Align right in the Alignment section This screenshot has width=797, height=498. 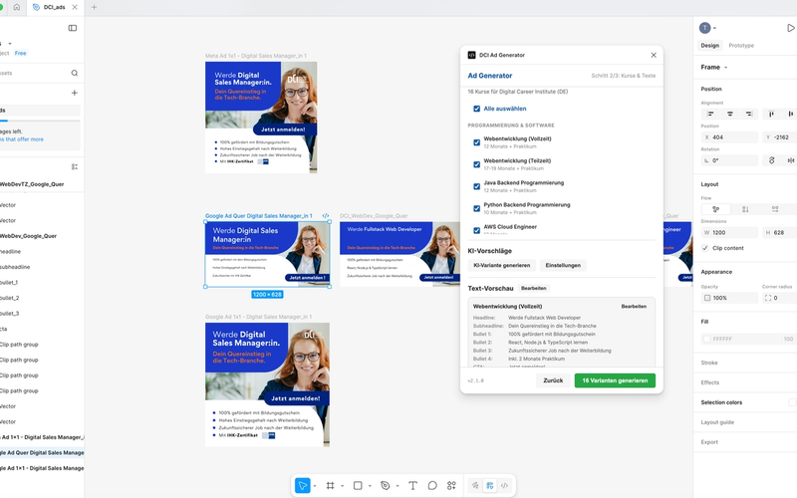749,114
